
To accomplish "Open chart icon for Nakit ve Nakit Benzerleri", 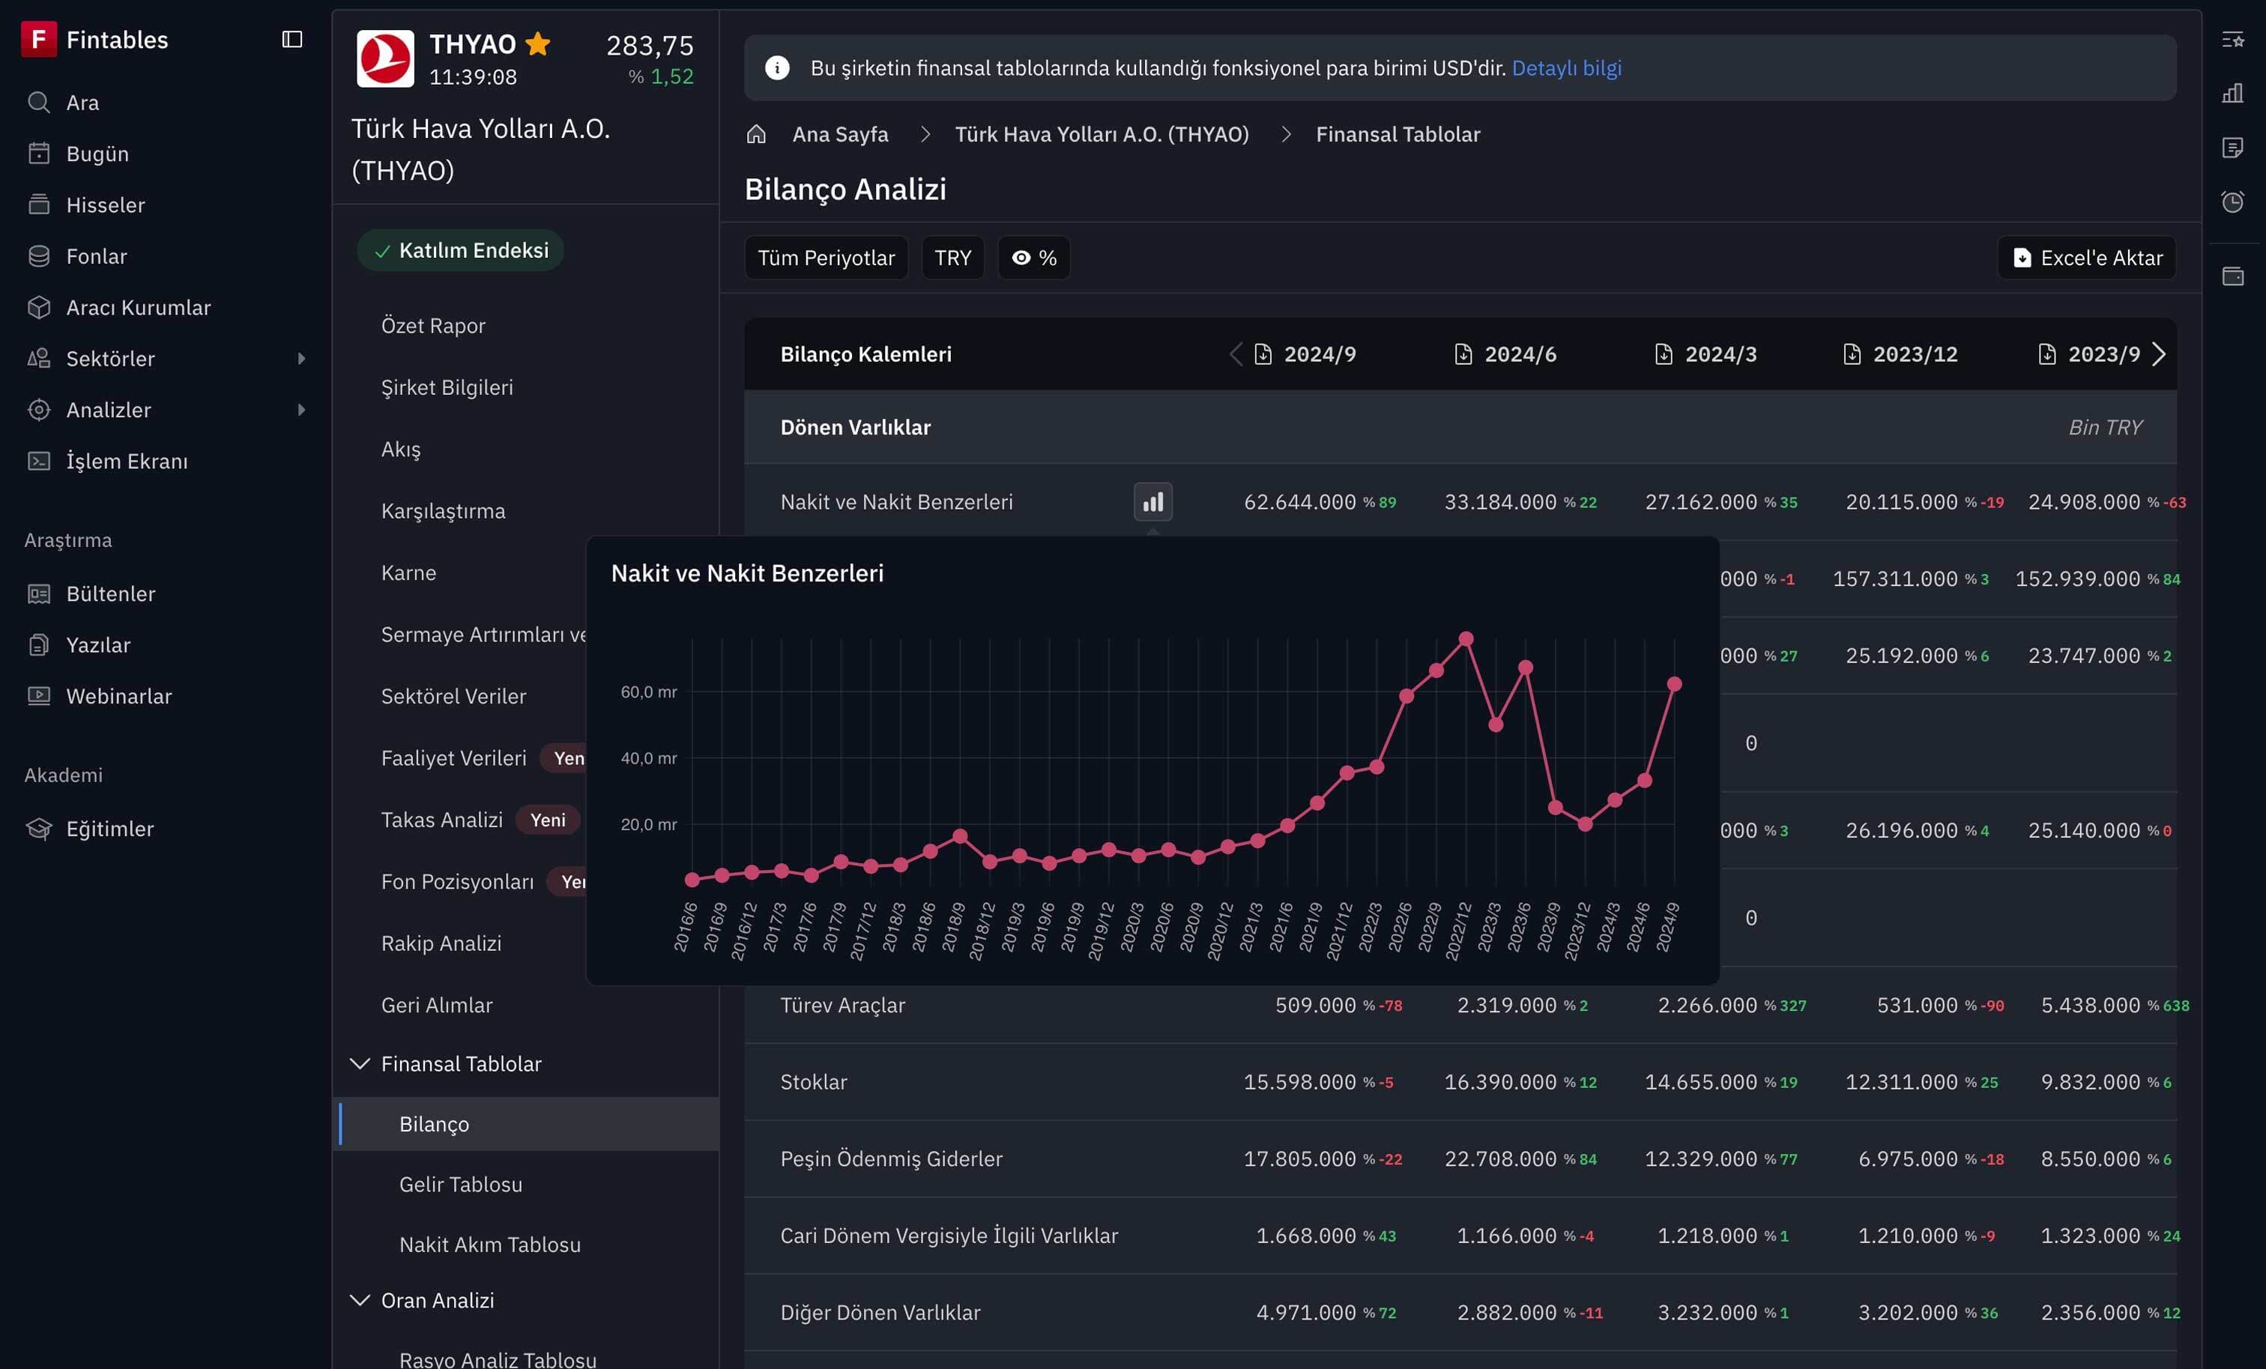I will point(1152,502).
